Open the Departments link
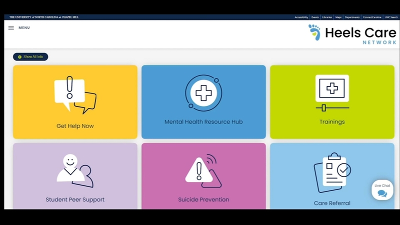Image resolution: width=400 pixels, height=225 pixels. click(x=352, y=17)
